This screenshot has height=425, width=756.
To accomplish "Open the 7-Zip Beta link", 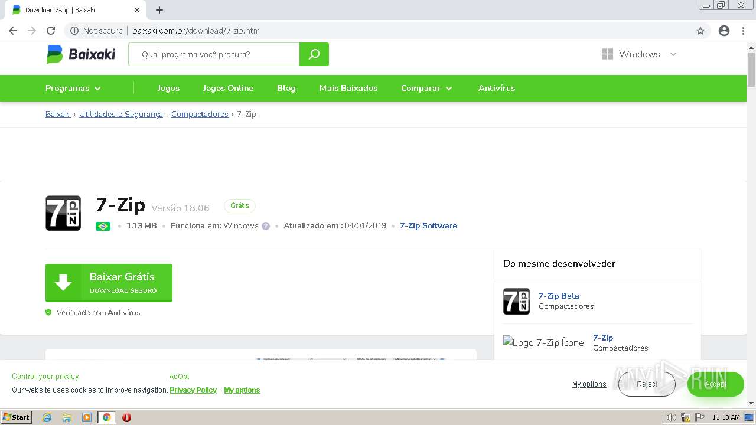I will click(x=559, y=296).
